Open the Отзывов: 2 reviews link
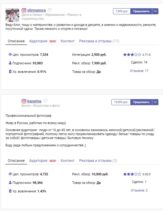This screenshot has height=211, width=163. click(x=139, y=190)
